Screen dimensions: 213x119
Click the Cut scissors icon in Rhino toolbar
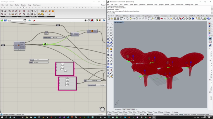tap(124, 19)
